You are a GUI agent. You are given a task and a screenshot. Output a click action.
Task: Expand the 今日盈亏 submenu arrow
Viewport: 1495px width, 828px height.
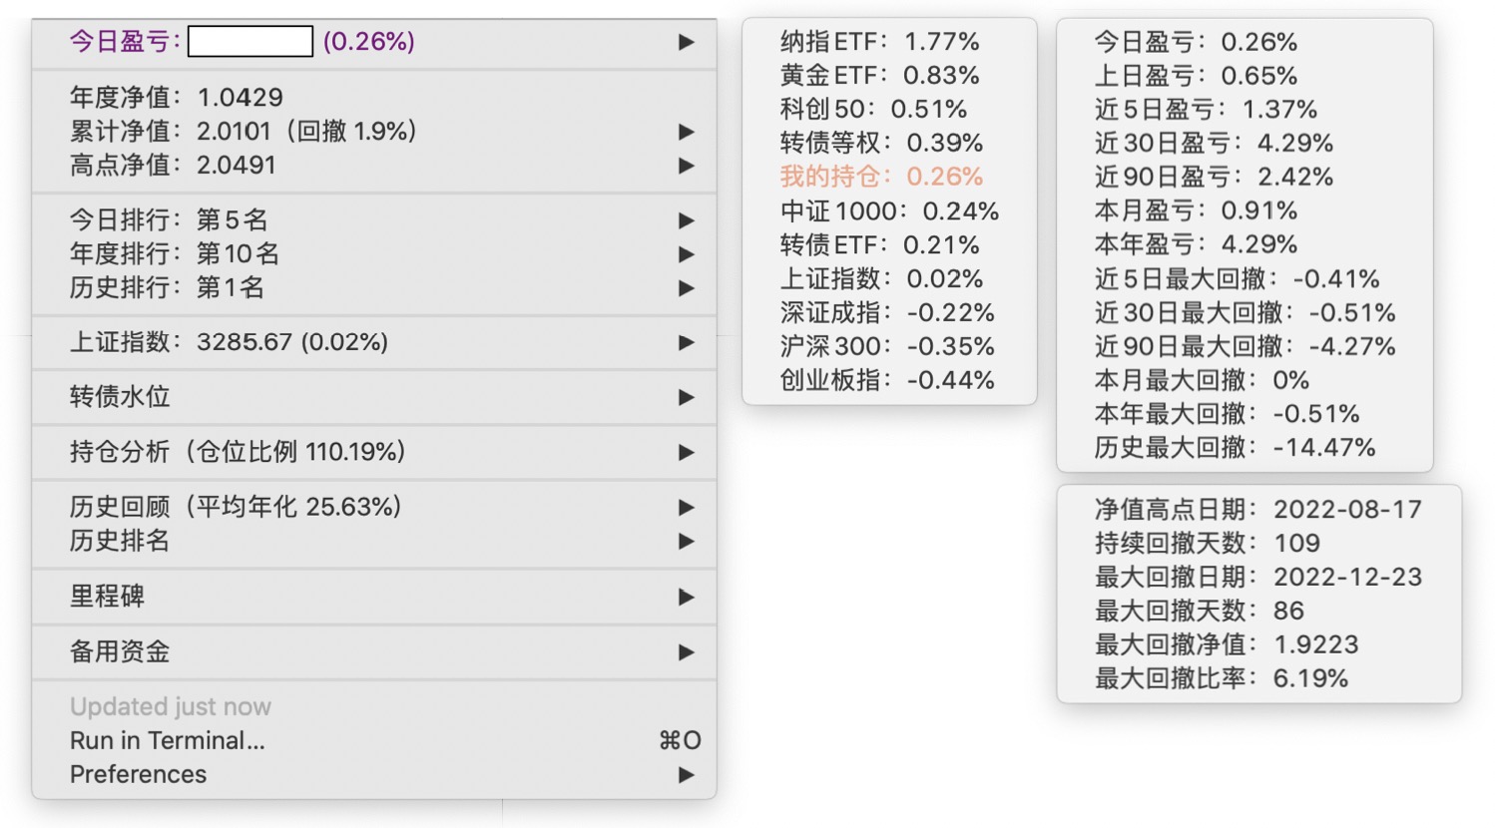point(686,42)
